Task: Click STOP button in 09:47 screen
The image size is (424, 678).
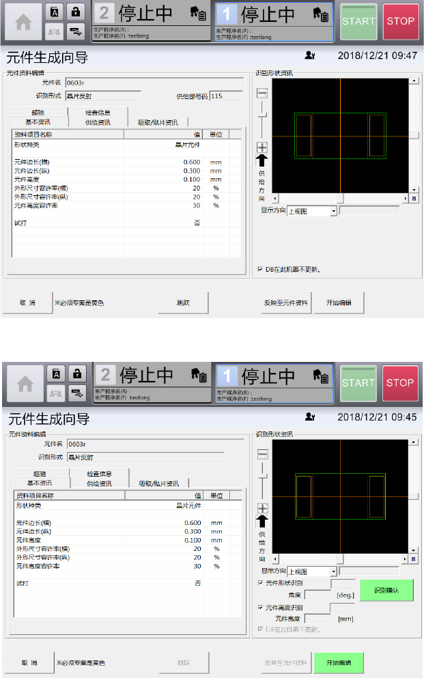Action: 401,21
